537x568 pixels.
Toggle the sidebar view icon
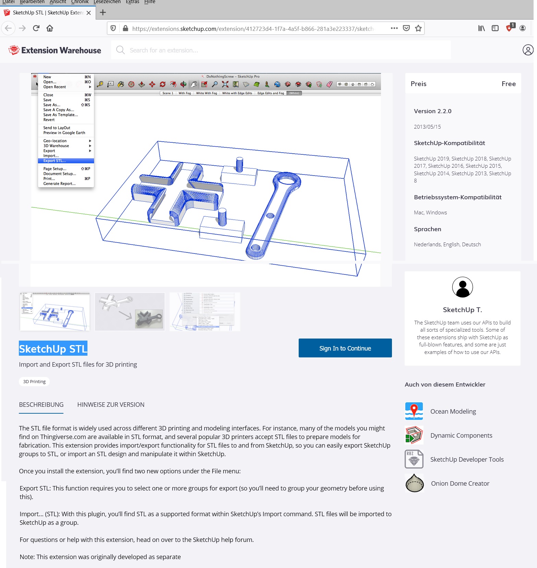495,28
